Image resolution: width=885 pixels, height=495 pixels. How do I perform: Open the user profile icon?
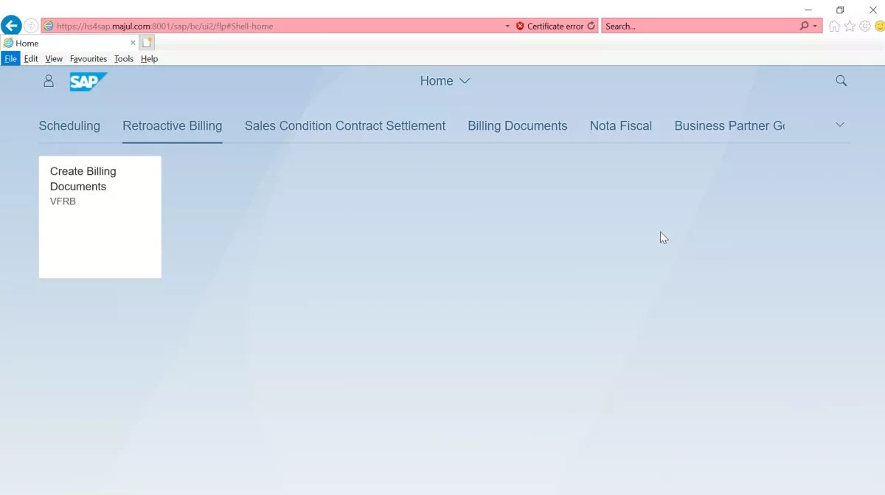[x=49, y=81]
